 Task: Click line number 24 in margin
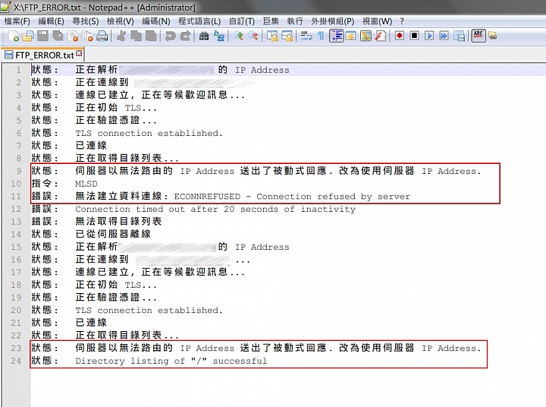(16, 361)
